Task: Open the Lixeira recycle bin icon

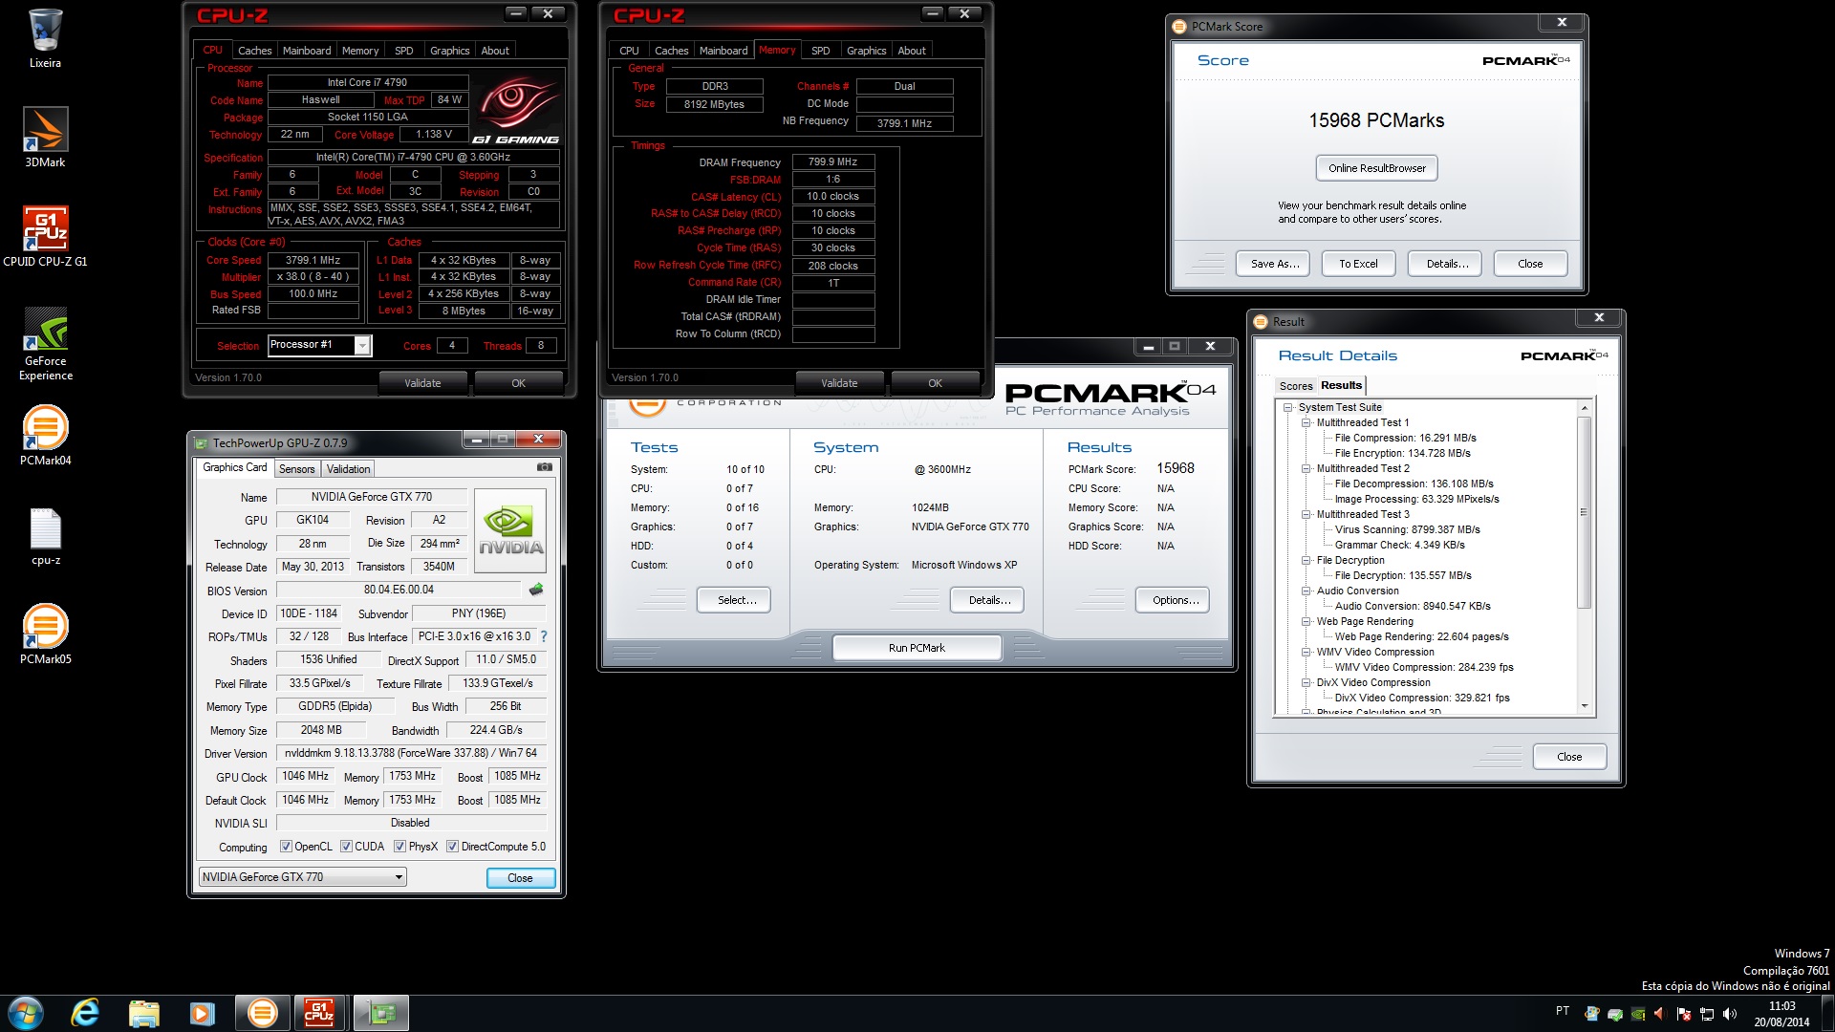Action: point(45,39)
